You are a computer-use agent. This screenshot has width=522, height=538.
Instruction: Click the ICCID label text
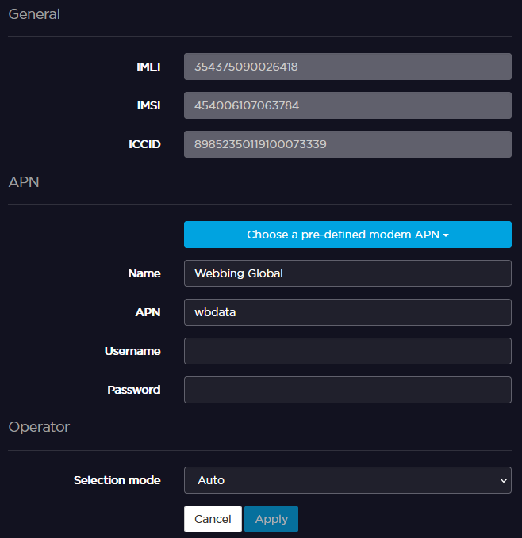click(x=146, y=144)
